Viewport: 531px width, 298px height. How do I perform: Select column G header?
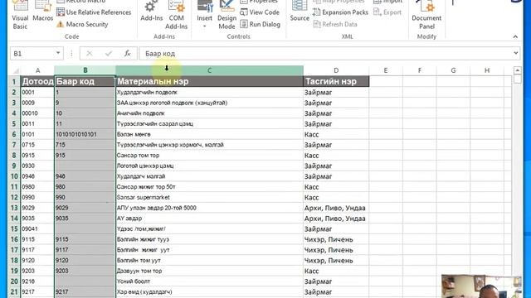(x=453, y=70)
